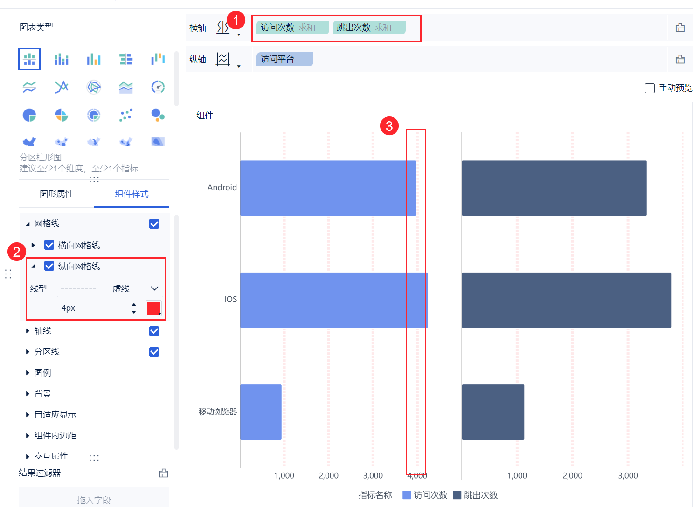Collapse the 网格线 section arrow
The image size is (693, 507).
28,224
